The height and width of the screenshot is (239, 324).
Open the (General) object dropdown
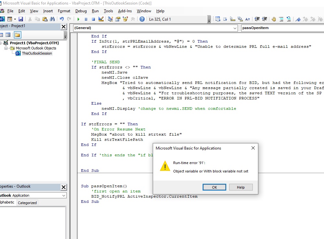coord(235,28)
